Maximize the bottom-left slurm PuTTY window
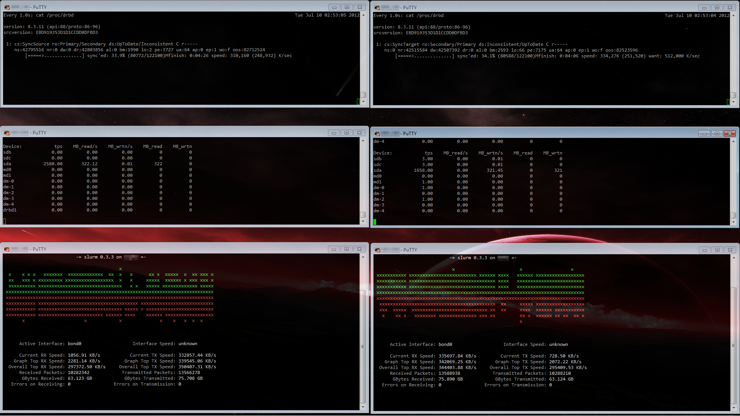Image resolution: width=740 pixels, height=416 pixels. 346,249
